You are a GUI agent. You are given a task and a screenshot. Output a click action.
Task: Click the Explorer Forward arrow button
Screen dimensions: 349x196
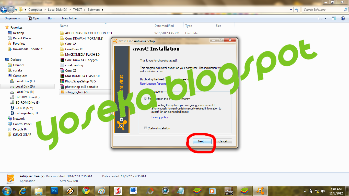click(x=11, y=10)
